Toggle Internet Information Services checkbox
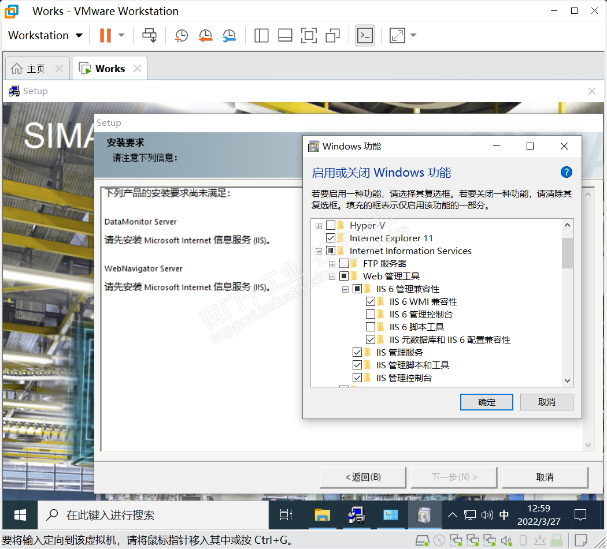607x549 pixels. click(x=331, y=251)
